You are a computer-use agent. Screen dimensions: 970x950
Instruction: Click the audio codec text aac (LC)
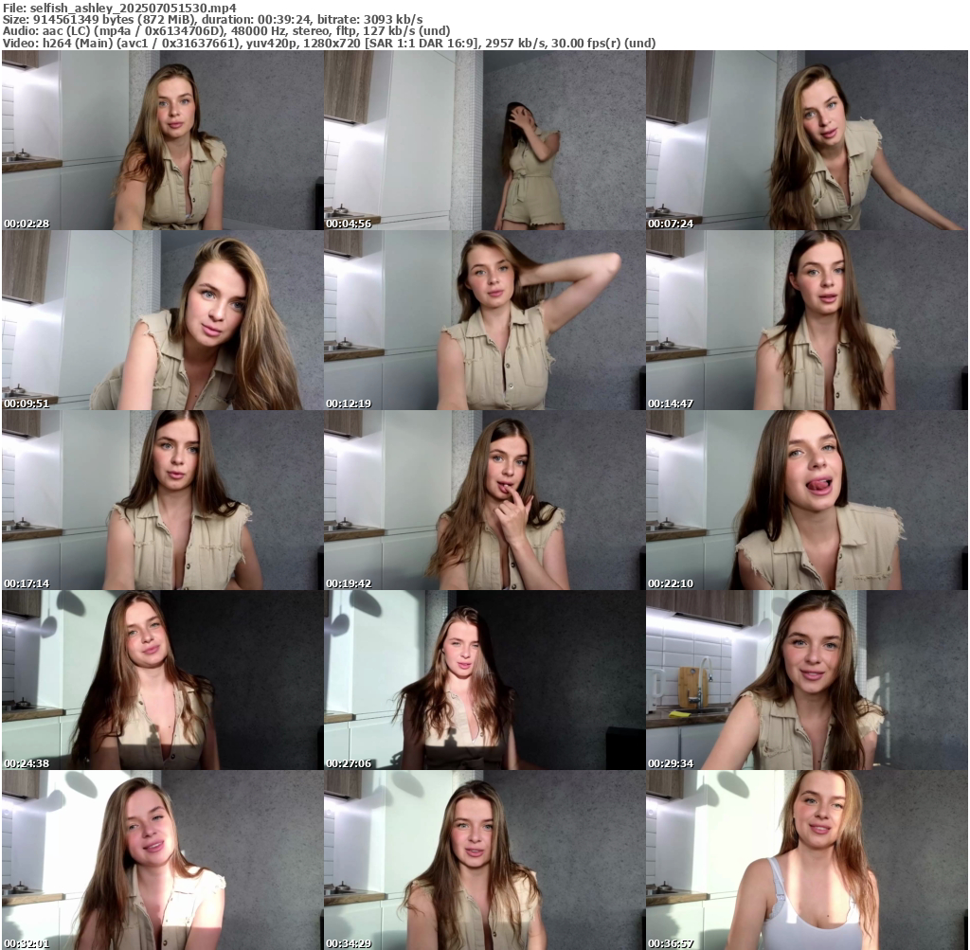click(67, 31)
